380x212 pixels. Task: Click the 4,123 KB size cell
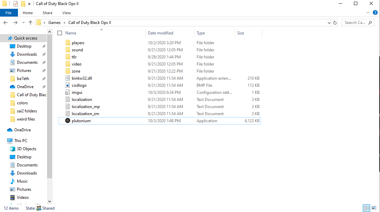252,121
